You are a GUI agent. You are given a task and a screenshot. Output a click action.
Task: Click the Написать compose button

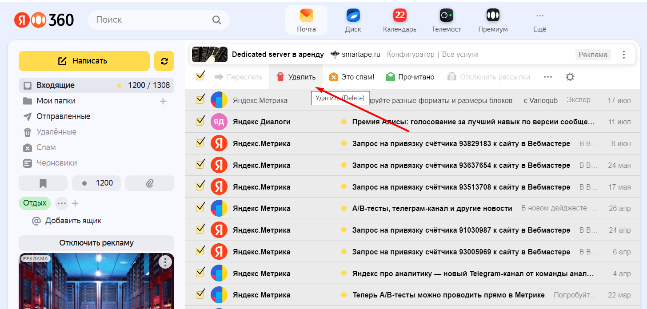(x=84, y=61)
